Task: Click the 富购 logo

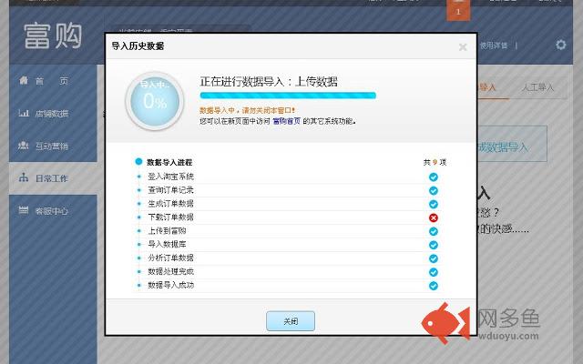Action: (53, 35)
